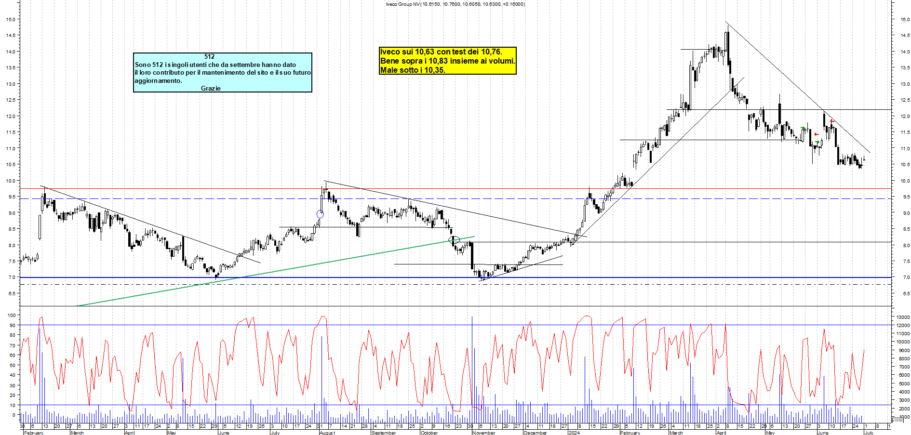Click the 'Grazie' text in cyan box
This screenshot has width=911, height=435.
211,88
